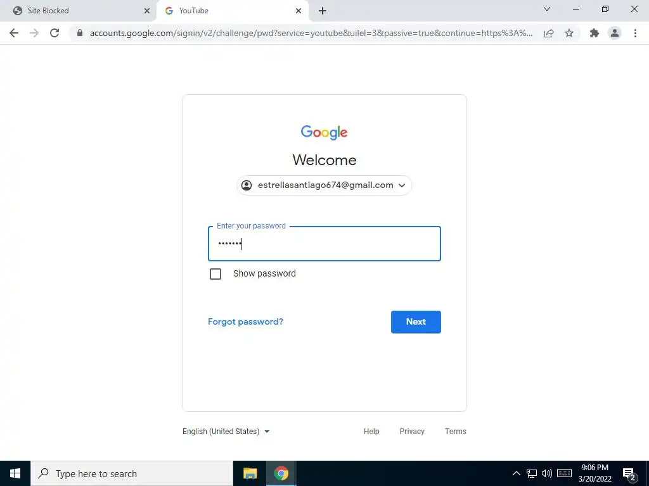
Task: Open the Forgot password? link
Action: coord(245,322)
